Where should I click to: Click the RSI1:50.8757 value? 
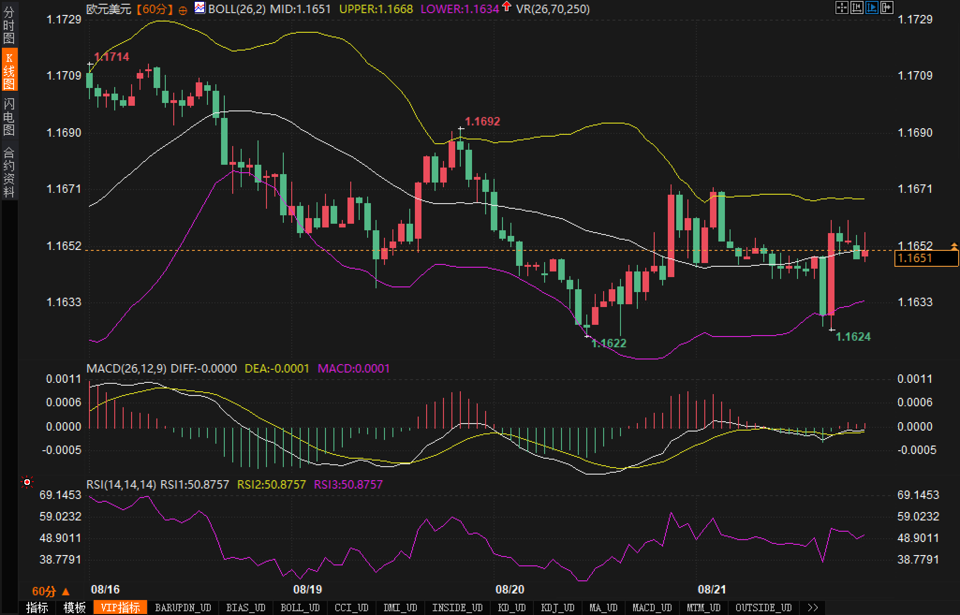[195, 484]
